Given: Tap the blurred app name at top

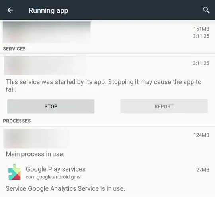Looking at the screenshot, I should tap(47, 33).
